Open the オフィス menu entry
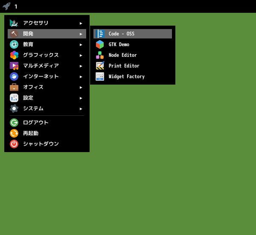The height and width of the screenshot is (235, 256). point(47,87)
